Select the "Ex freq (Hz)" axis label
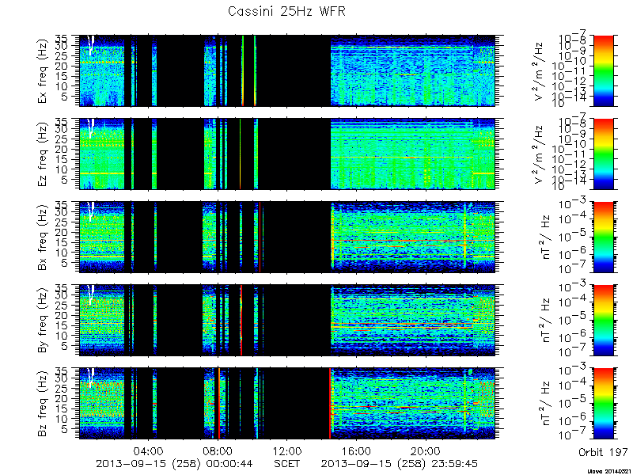The height and width of the screenshot is (475, 633). pos(43,71)
